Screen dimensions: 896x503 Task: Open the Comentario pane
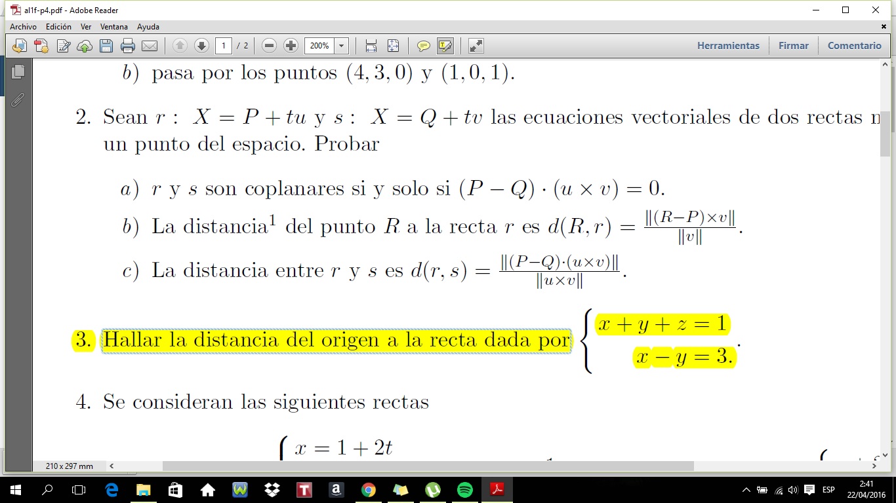(x=854, y=46)
